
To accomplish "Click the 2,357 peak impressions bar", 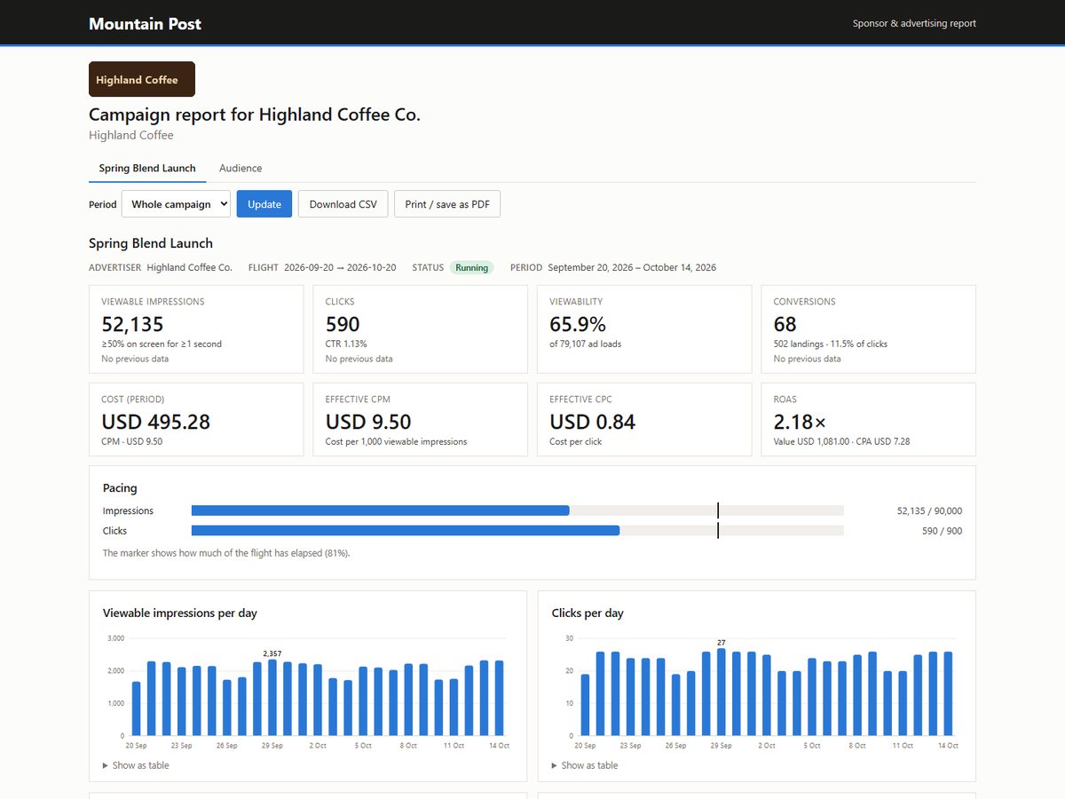I will pos(272,698).
